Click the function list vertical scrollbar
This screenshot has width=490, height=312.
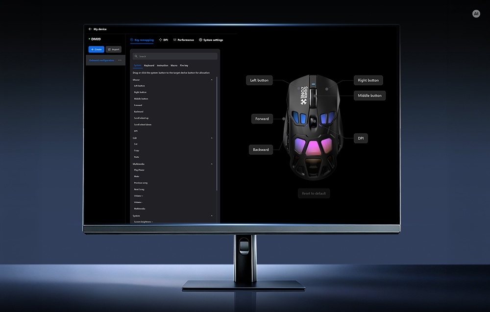click(217, 134)
